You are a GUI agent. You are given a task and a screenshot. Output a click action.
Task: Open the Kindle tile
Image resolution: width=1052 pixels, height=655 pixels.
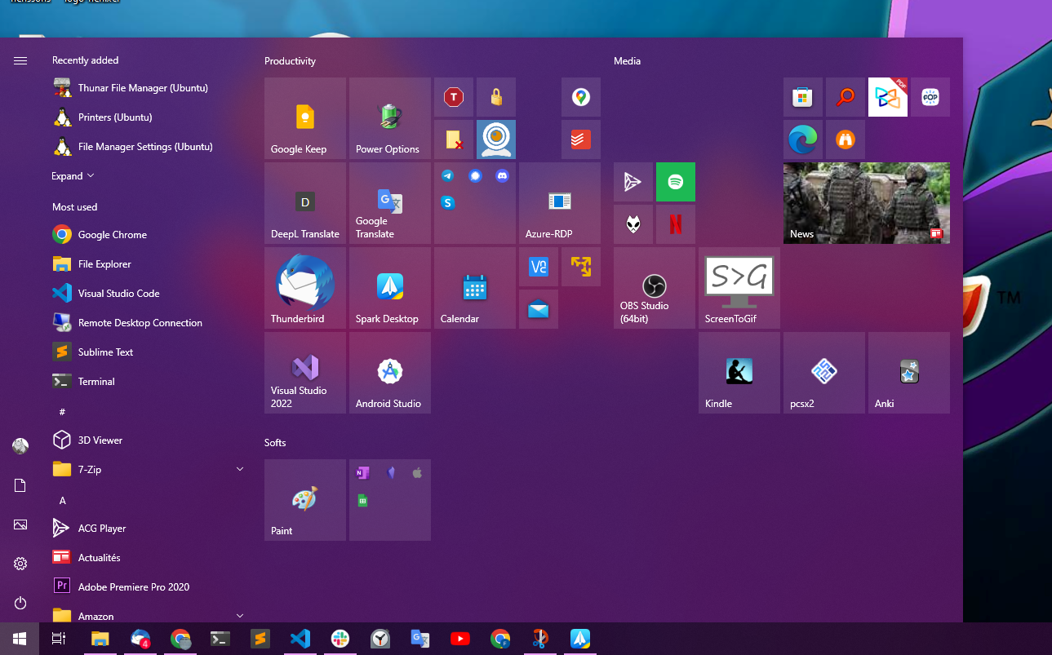pyautogui.click(x=739, y=373)
